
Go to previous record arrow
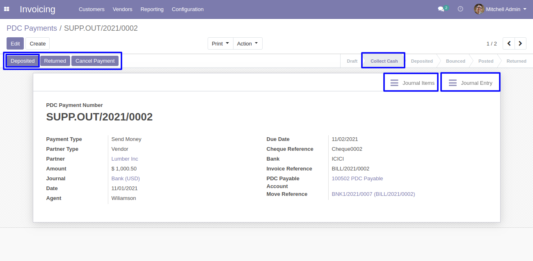(509, 43)
